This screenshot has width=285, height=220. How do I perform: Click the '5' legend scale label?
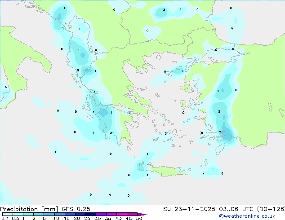coord(44,218)
